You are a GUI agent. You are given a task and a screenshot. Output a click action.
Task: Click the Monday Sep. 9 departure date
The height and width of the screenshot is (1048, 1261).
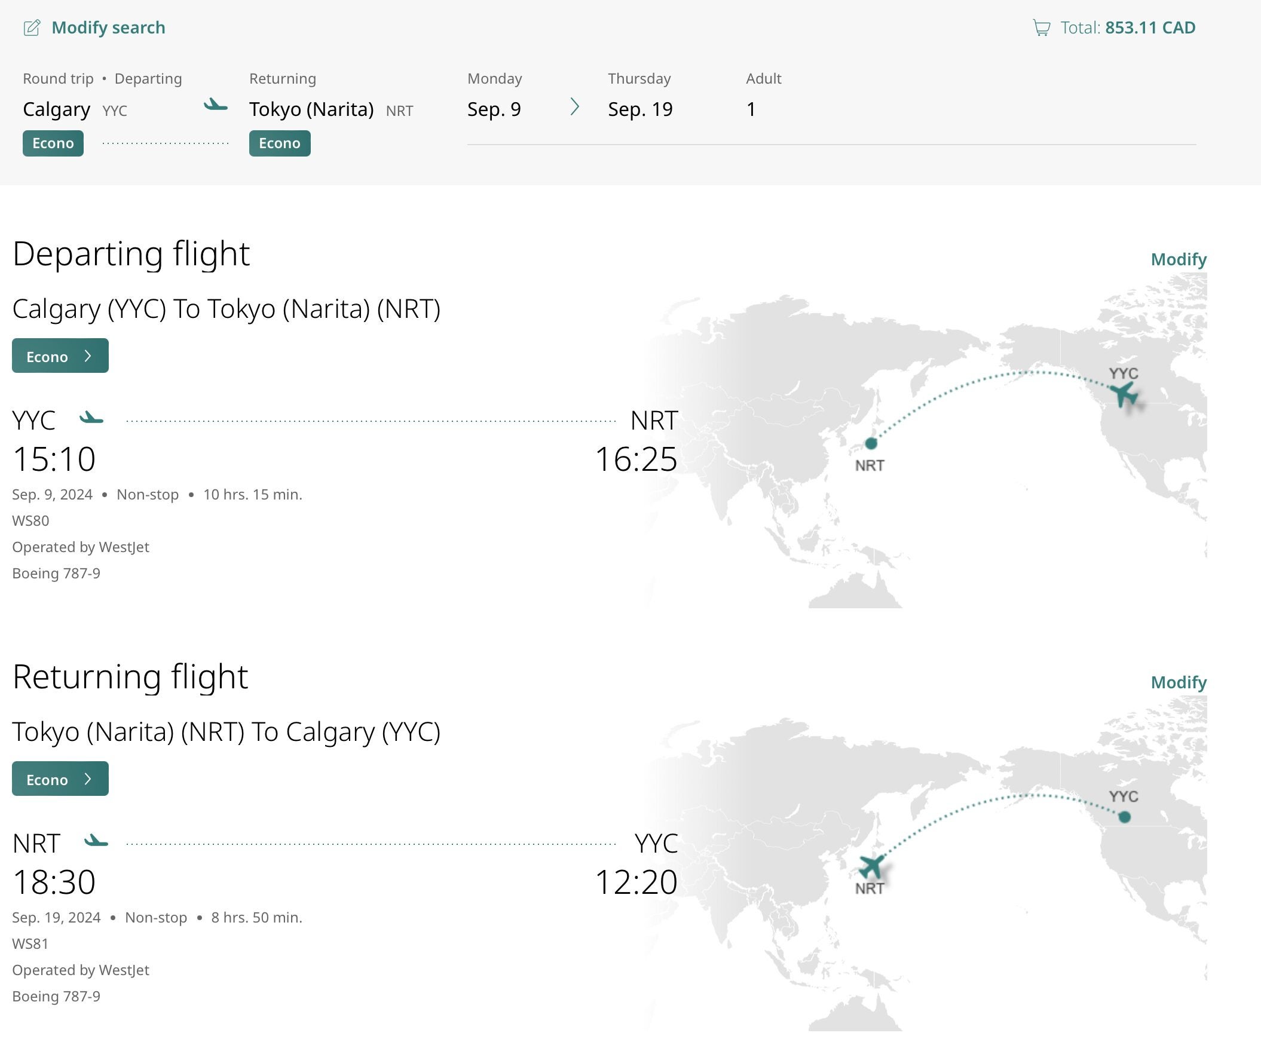point(494,109)
